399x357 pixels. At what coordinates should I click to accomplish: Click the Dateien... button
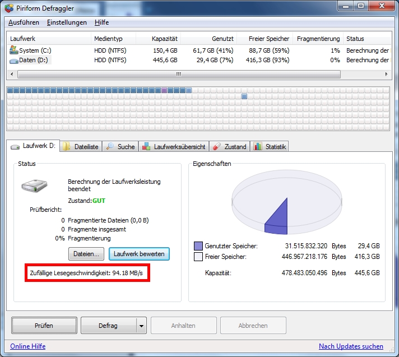tap(86, 254)
